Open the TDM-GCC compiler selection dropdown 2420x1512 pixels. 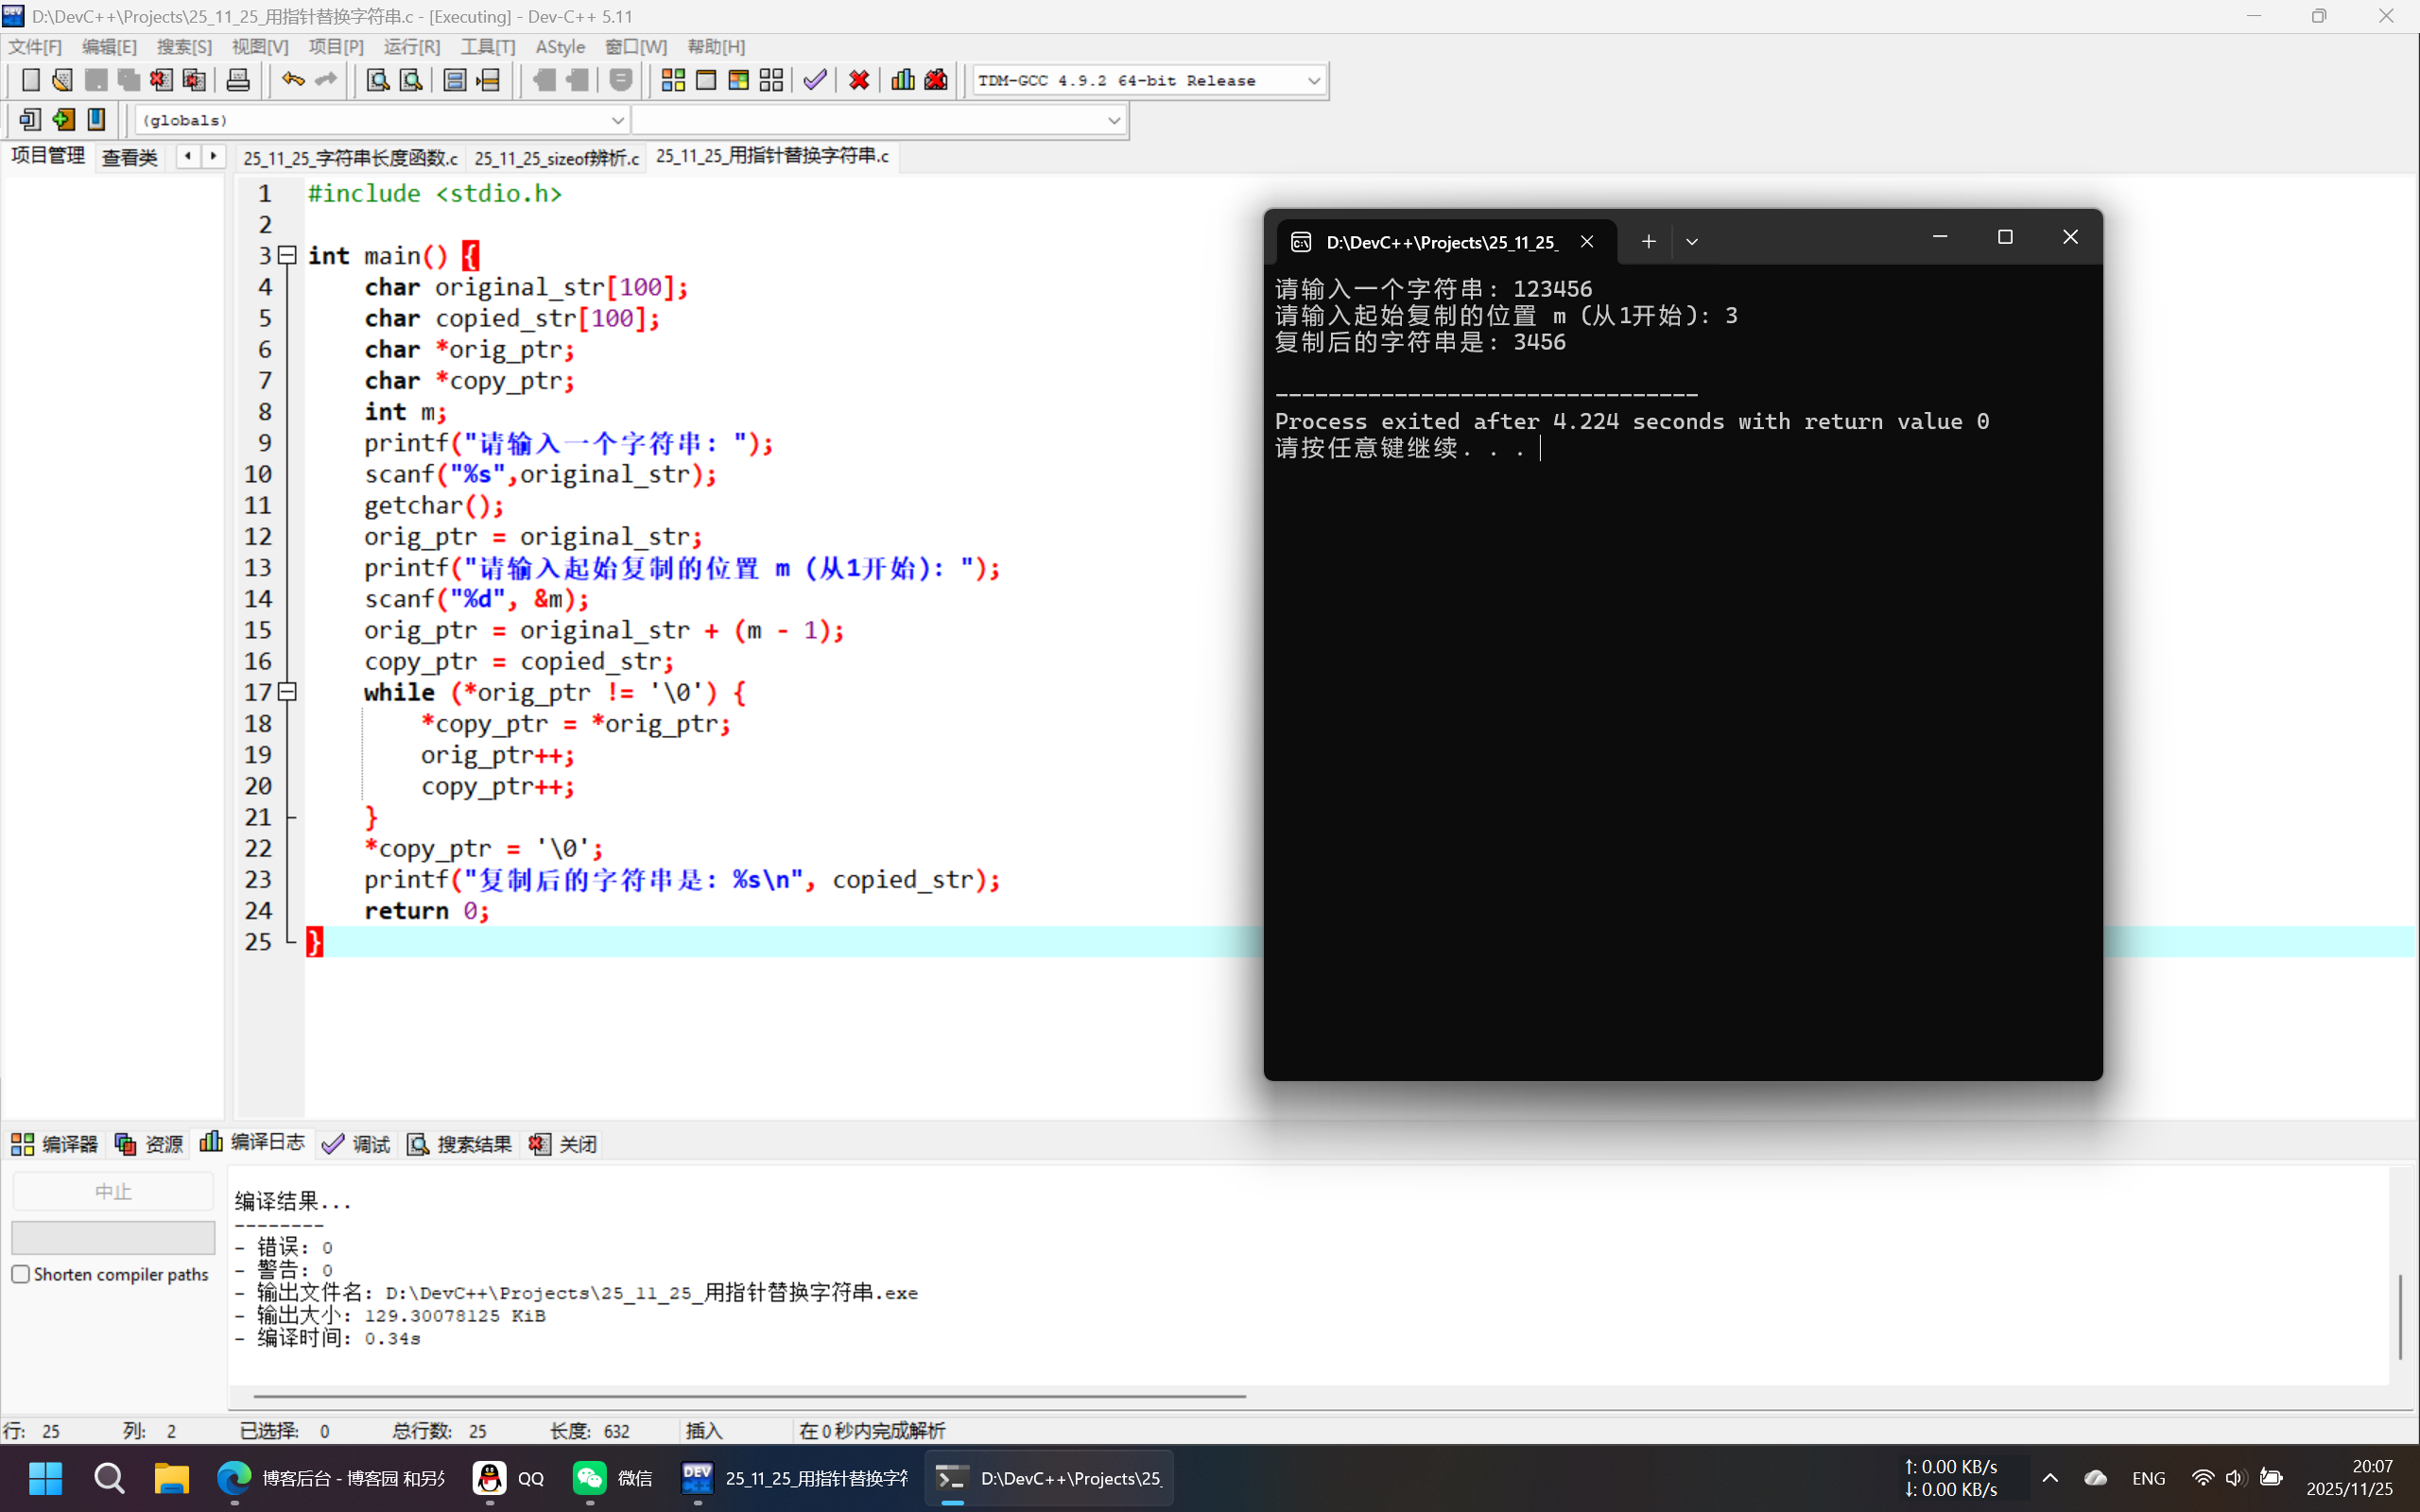(x=1313, y=81)
